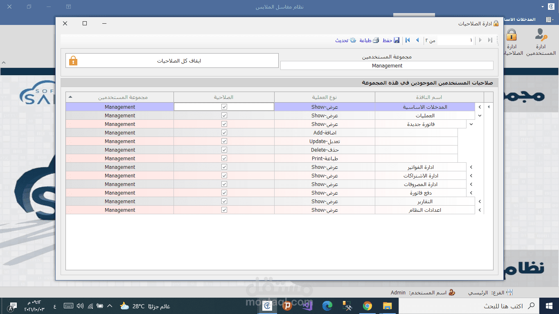Expand the اعدادات النظام tree row
This screenshot has height=314, width=559.
pos(480,210)
